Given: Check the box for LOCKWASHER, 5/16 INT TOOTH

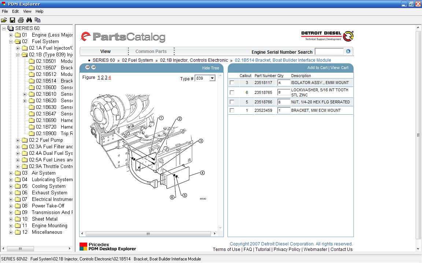Looking at the screenshot, I should coord(232,92).
